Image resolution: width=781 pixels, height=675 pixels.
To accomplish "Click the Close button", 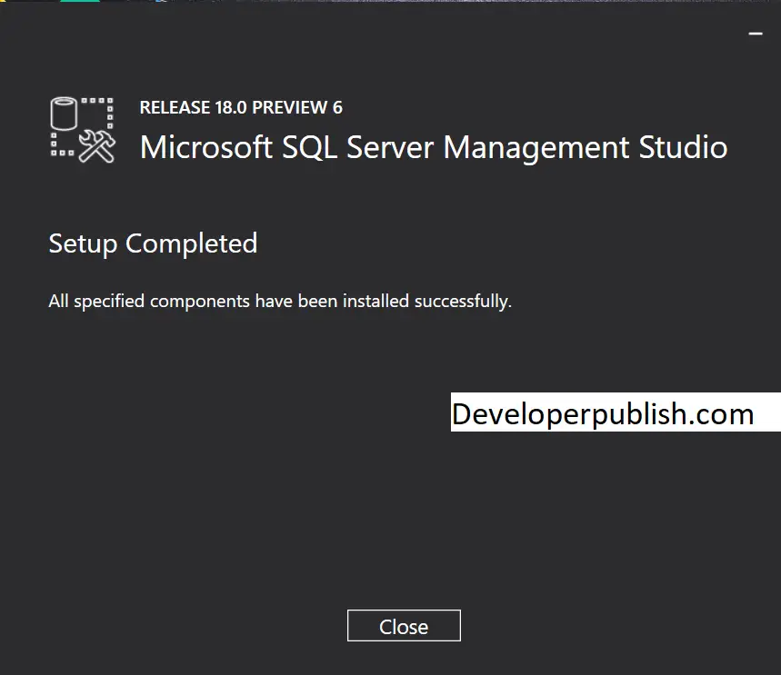I will coord(404,625).
